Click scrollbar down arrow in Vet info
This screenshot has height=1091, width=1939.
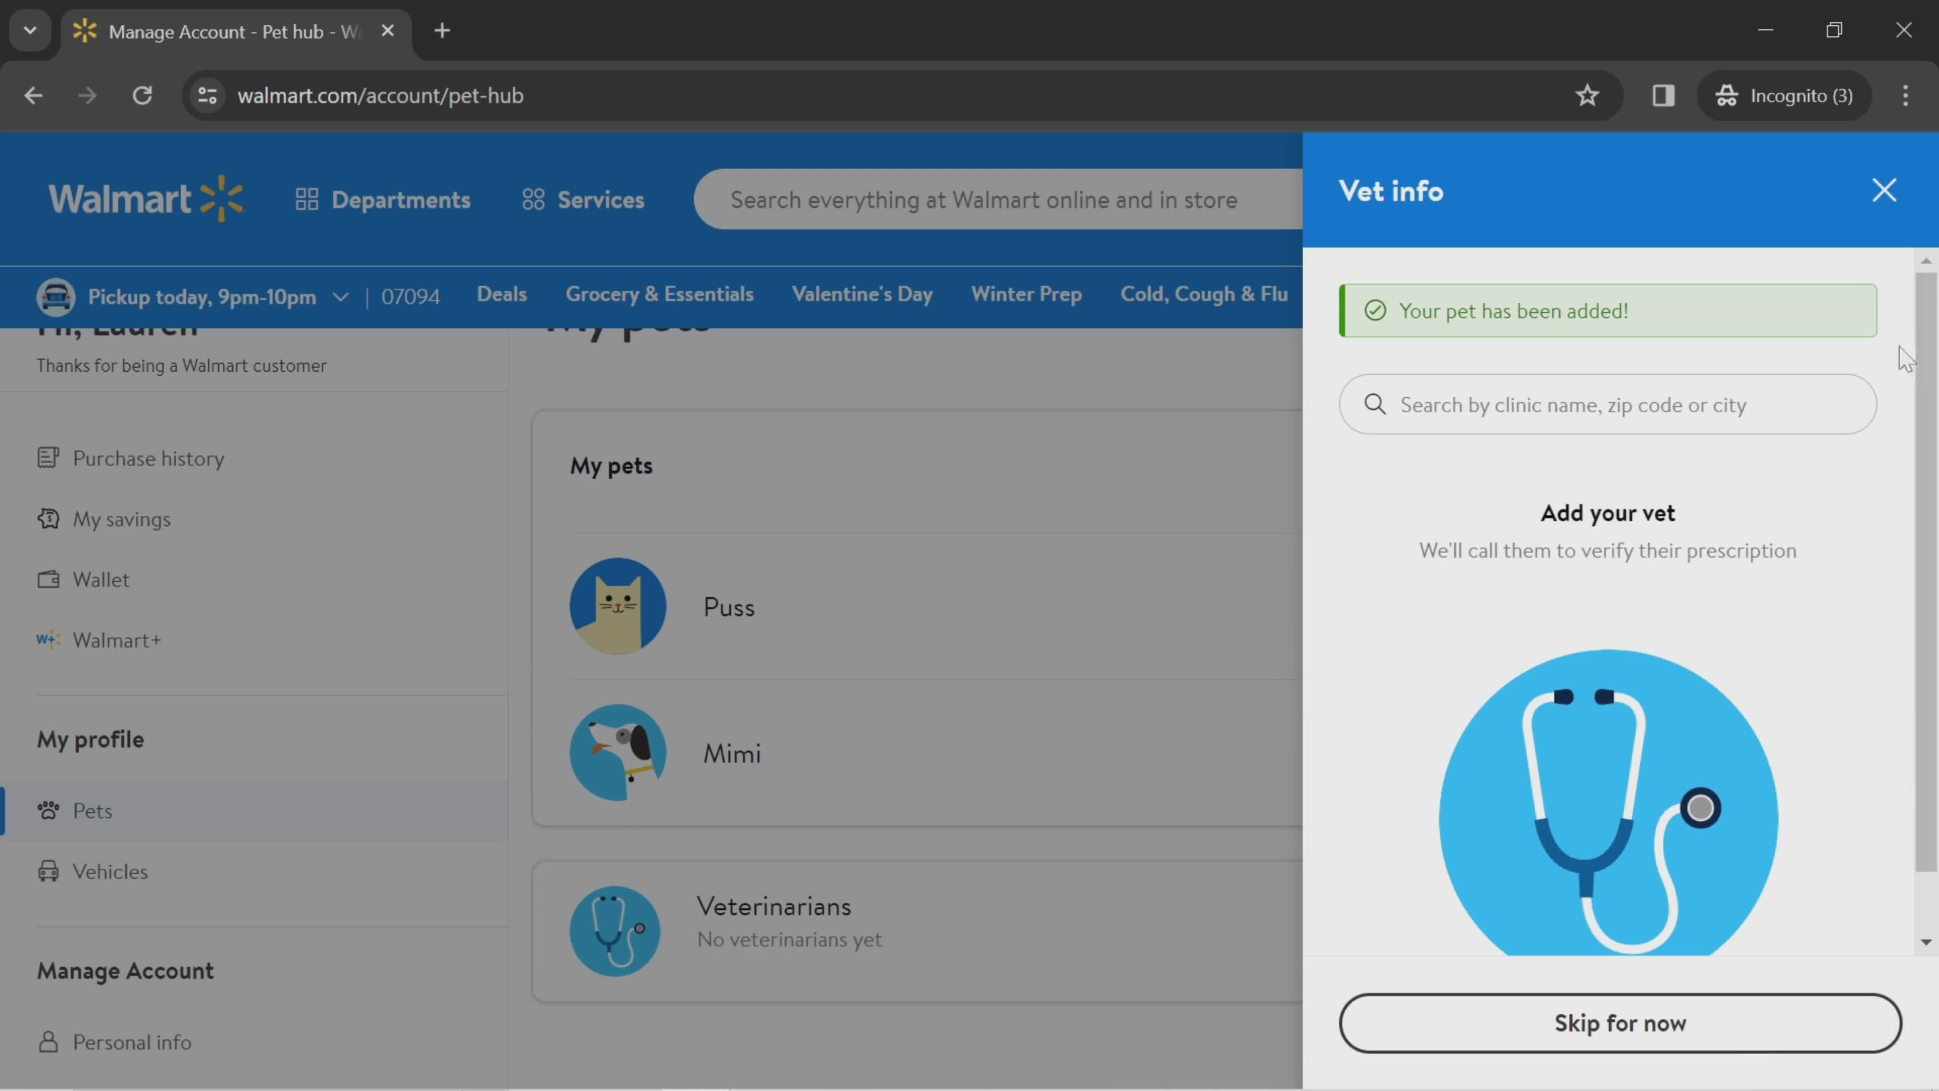pyautogui.click(x=1926, y=942)
